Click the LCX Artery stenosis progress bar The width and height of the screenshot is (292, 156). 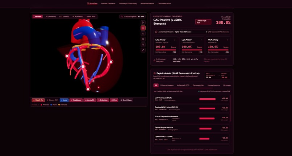[x=192, y=50]
